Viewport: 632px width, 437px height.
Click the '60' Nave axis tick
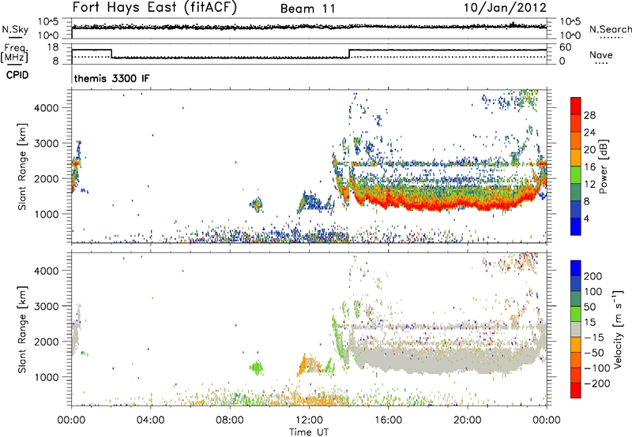click(x=565, y=47)
